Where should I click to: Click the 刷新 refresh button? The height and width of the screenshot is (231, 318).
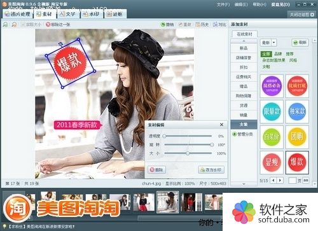300,43
